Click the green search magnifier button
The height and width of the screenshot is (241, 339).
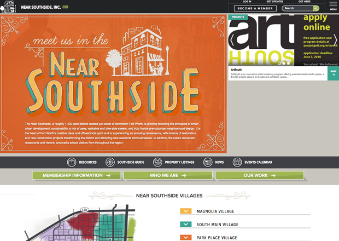[316, 8]
